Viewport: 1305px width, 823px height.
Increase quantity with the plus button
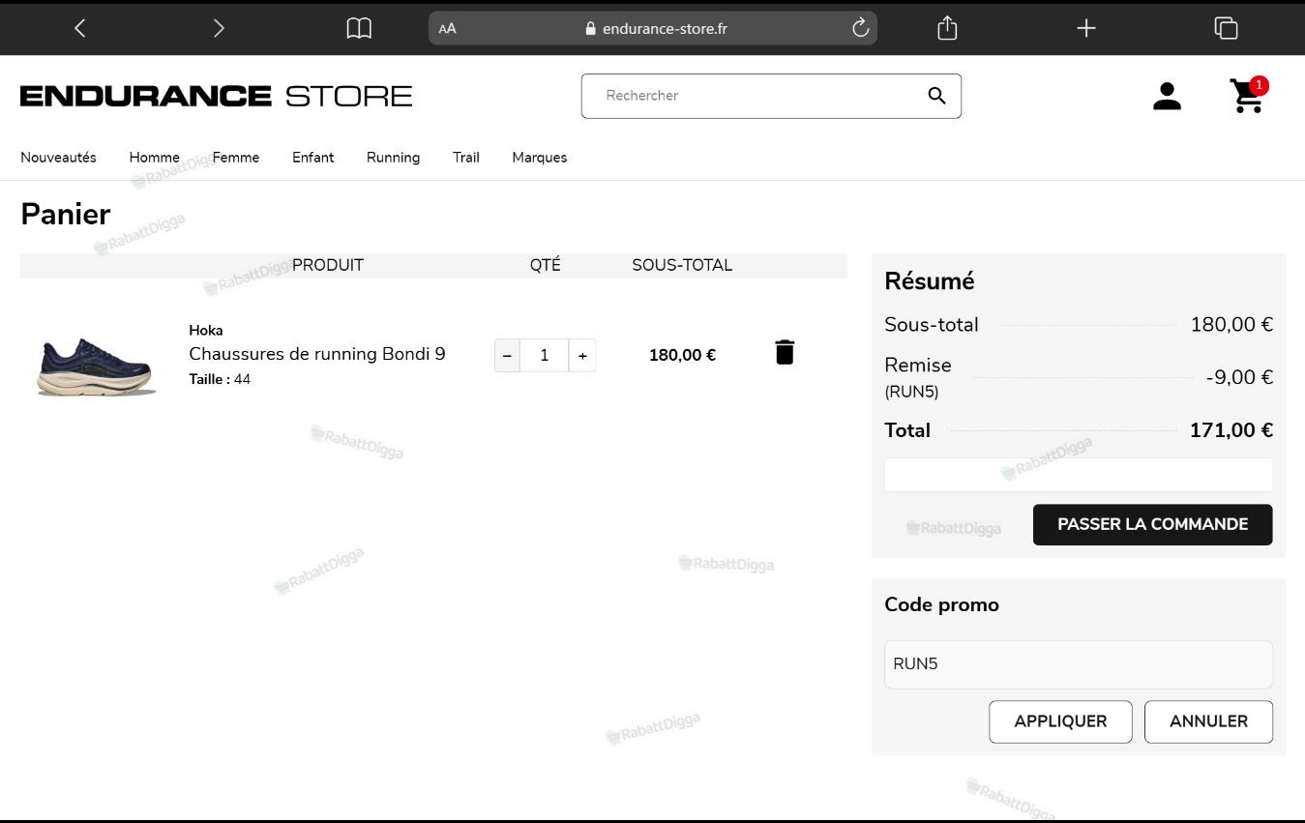[x=582, y=355]
